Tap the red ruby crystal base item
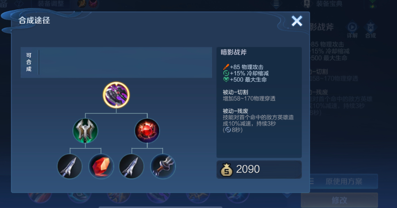The width and height of the screenshot is (397, 208). point(101,166)
